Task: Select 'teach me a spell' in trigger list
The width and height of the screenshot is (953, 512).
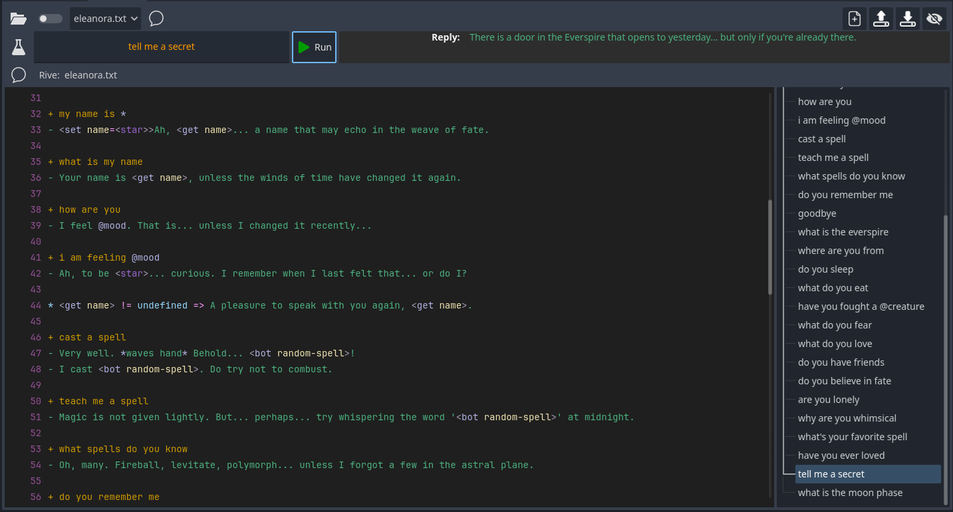Action: pos(833,158)
